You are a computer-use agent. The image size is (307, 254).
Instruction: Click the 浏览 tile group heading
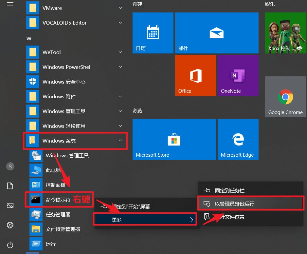(137, 111)
